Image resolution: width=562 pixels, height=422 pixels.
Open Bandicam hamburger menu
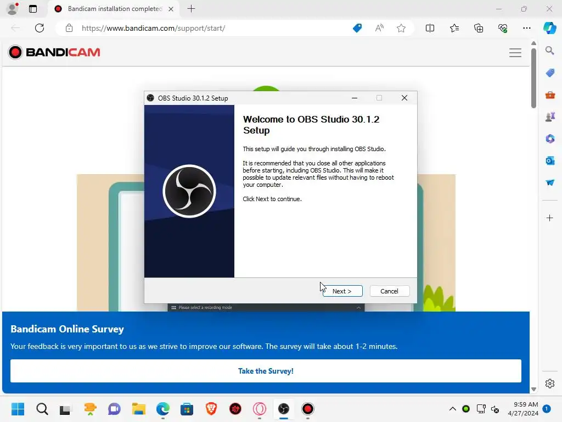(515, 53)
